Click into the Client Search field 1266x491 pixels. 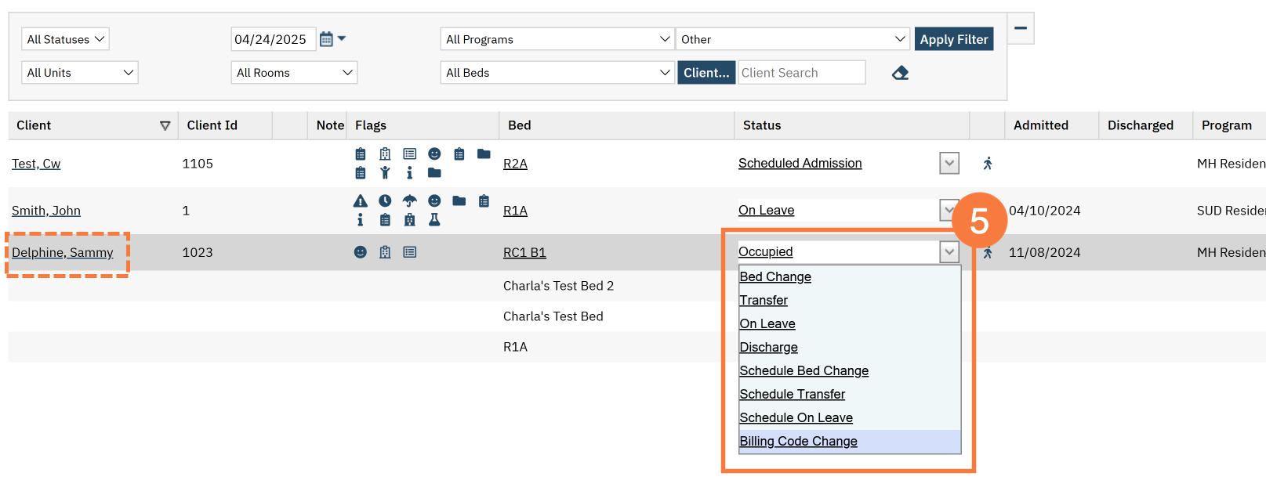pos(801,72)
